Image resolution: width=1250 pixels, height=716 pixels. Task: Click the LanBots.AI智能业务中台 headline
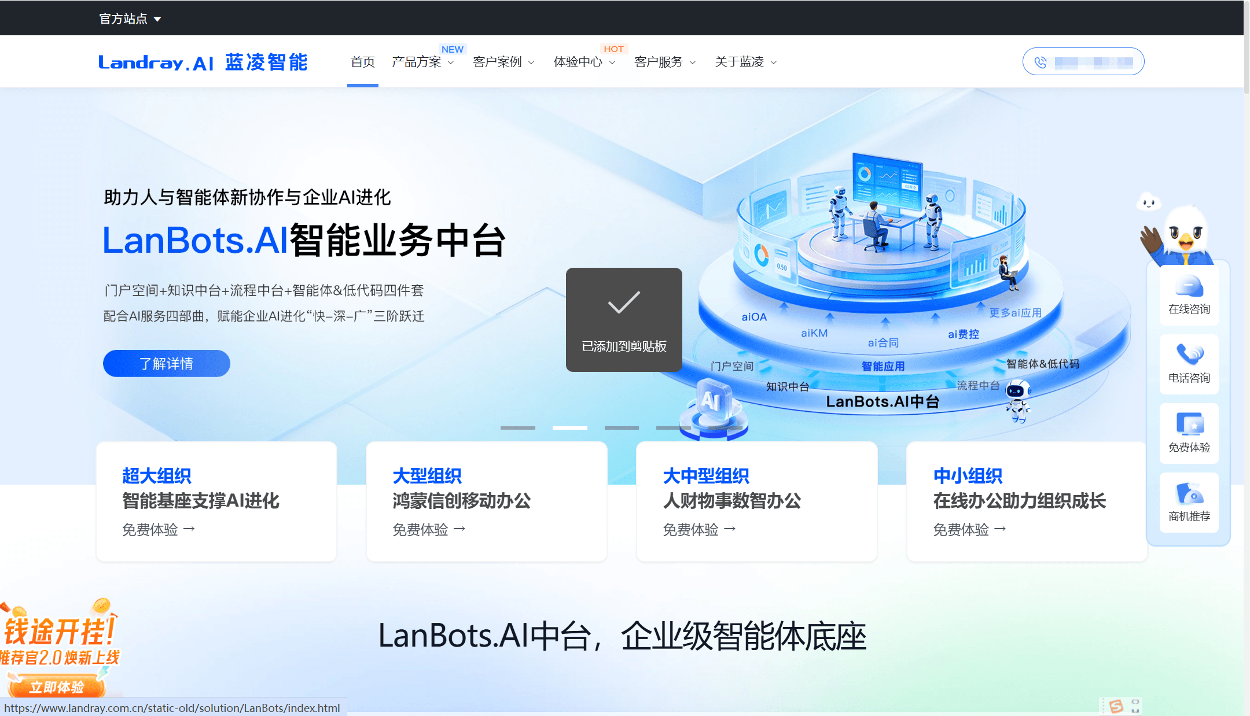304,240
